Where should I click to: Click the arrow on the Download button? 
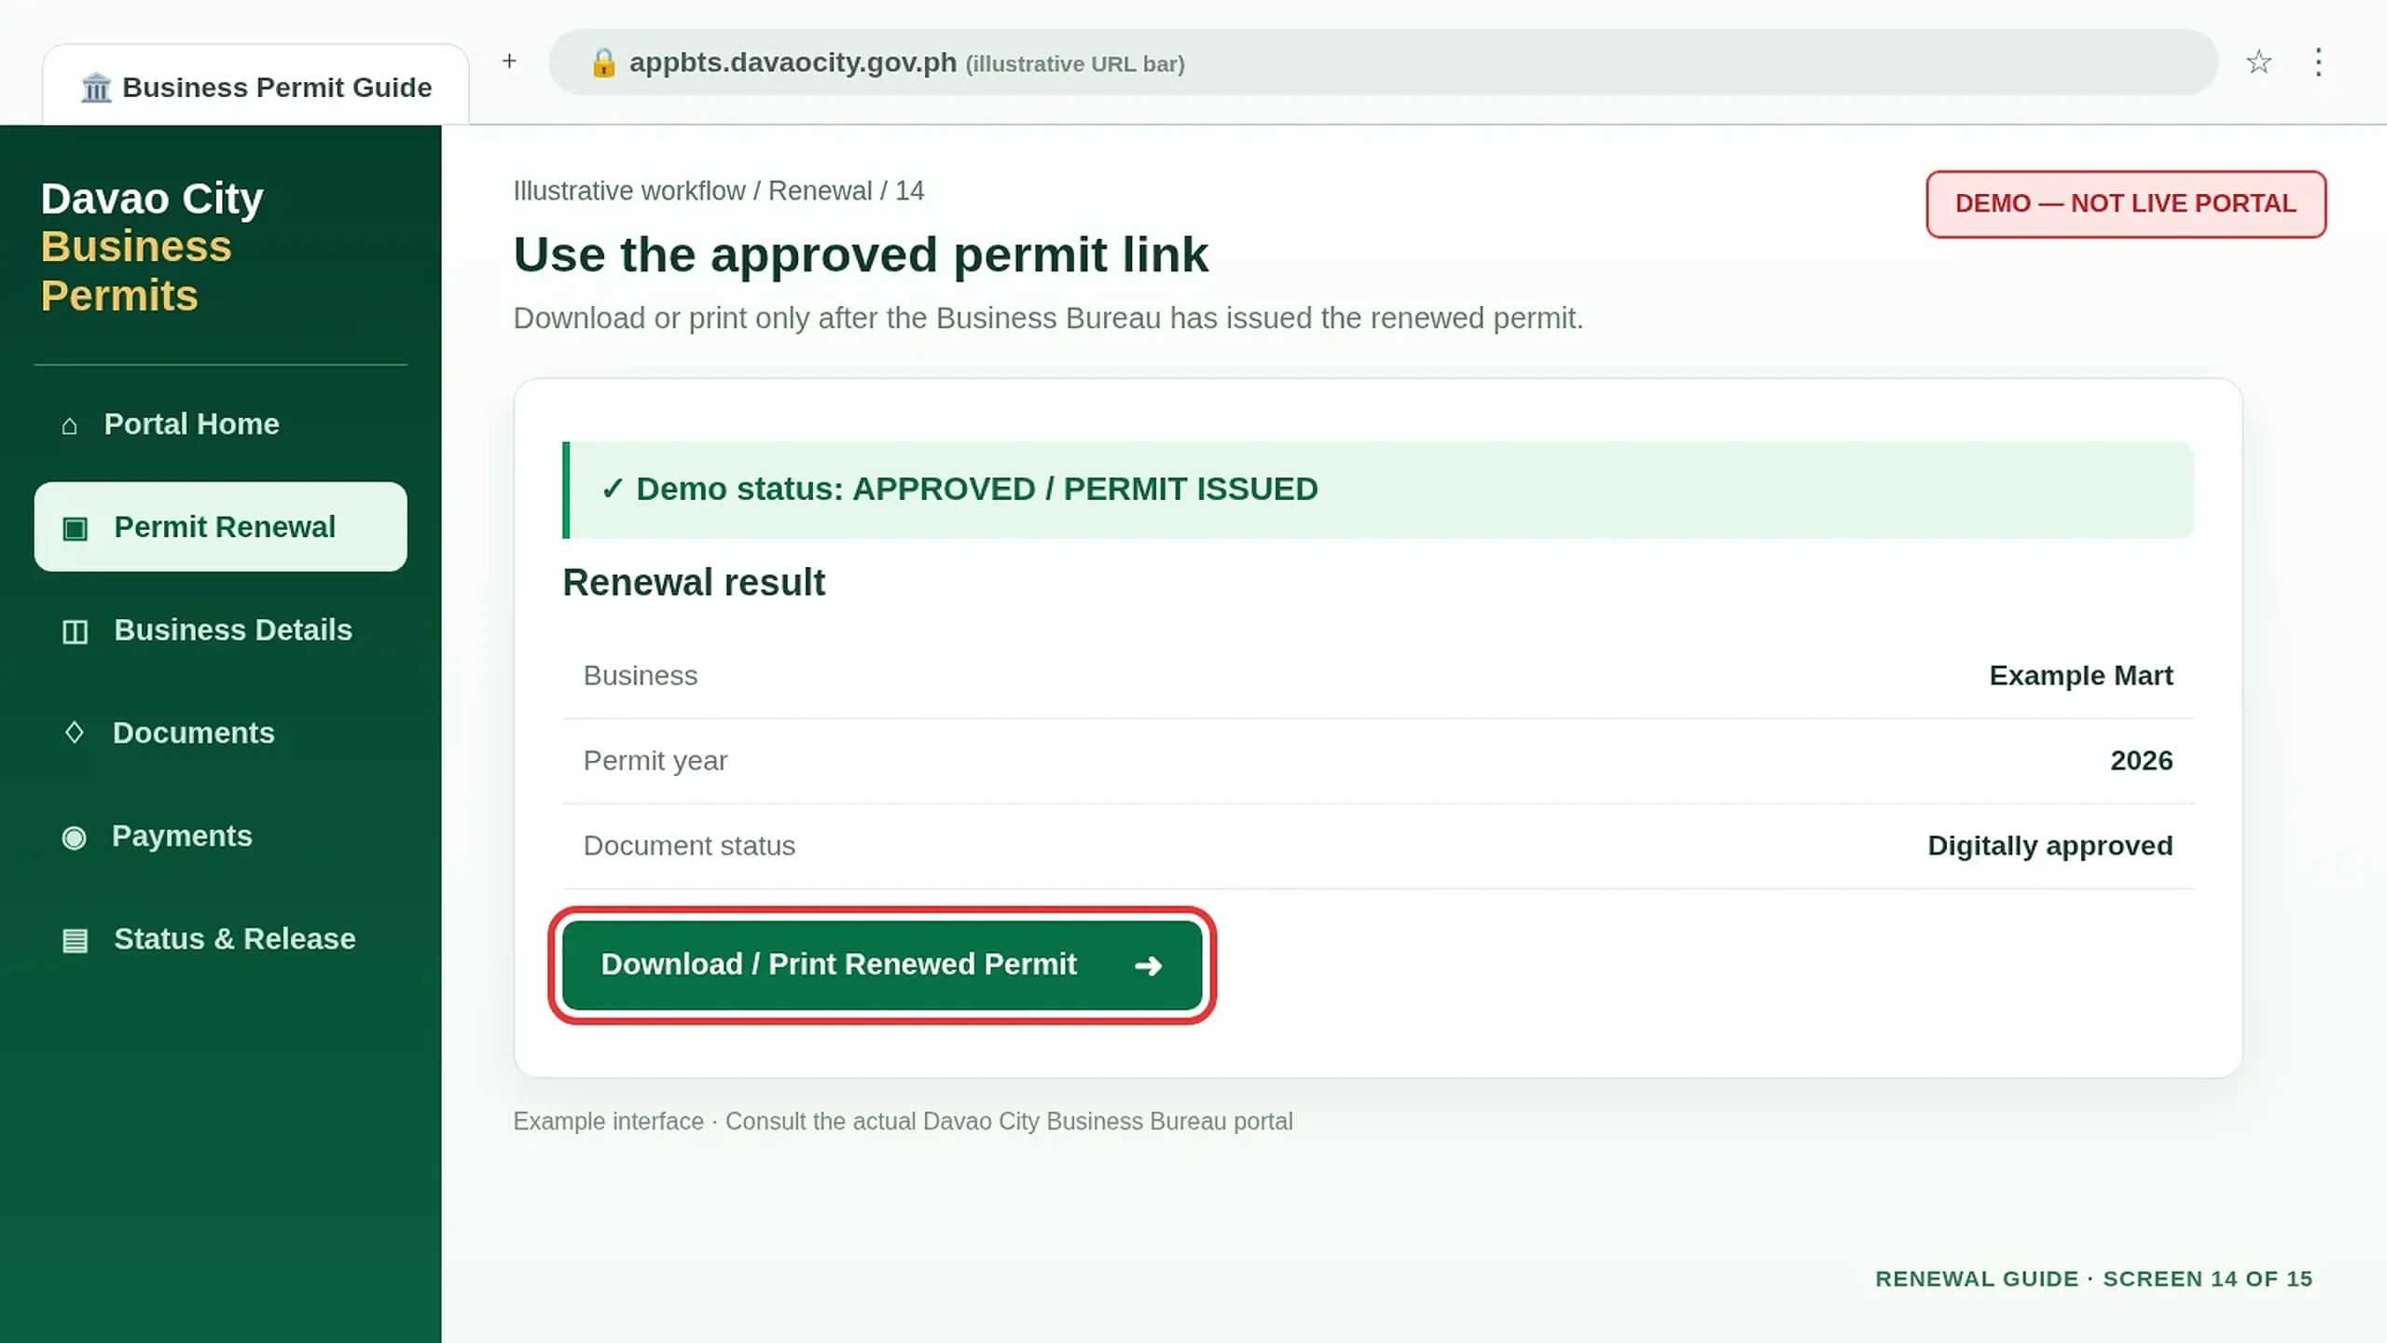(x=1148, y=965)
